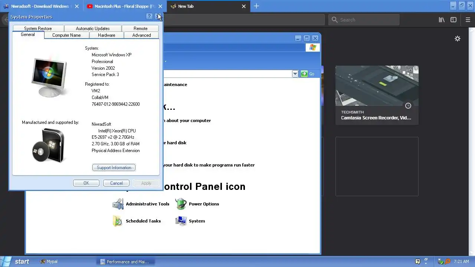Click the YouTube favicon on Macintosh Plus tab
This screenshot has height=267, width=475.
tap(90, 6)
